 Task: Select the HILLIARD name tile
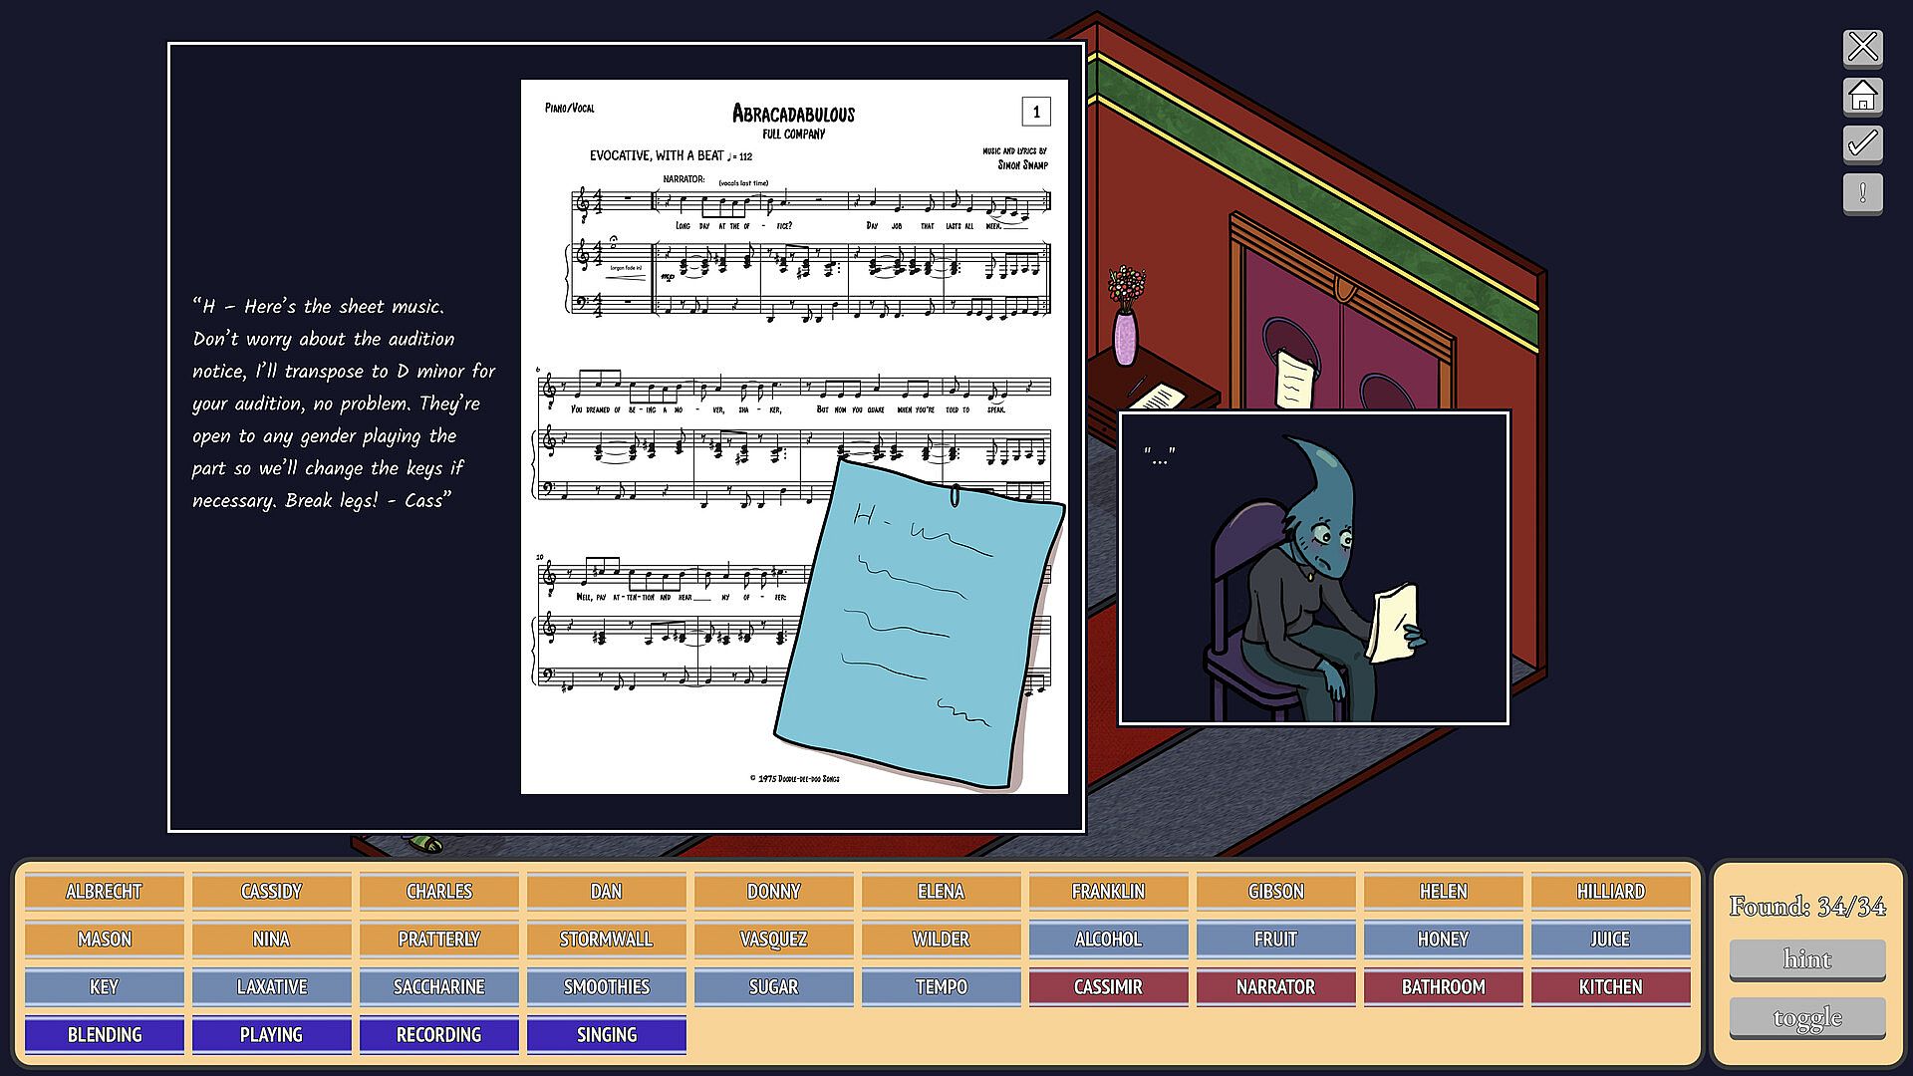tap(1610, 891)
